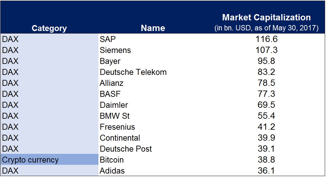Image resolution: width=326 pixels, height=177 pixels.
Task: Click the Daimler cell
Action: (x=114, y=105)
